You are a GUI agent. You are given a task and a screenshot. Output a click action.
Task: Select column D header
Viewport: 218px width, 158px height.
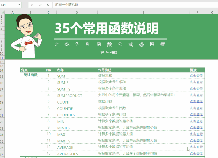[77, 13]
